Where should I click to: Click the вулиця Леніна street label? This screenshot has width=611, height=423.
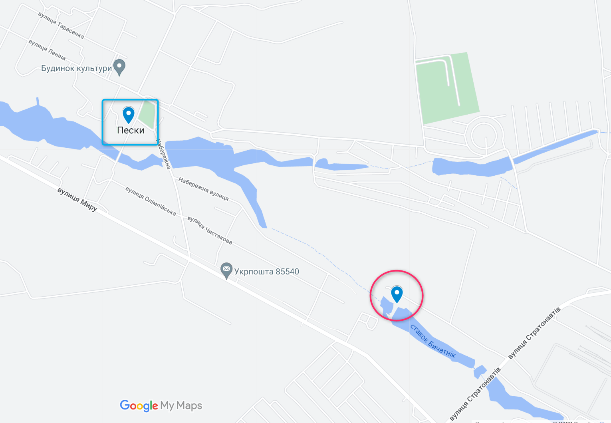(47, 50)
